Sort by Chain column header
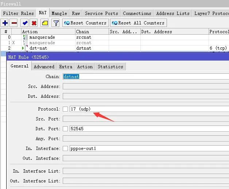229x189 pixels. pyautogui.click(x=92, y=32)
